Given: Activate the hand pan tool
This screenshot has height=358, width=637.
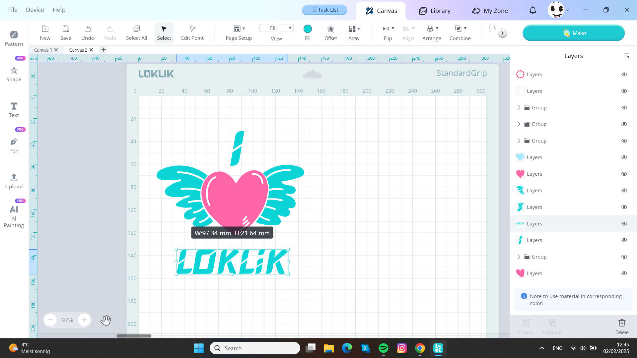Looking at the screenshot, I should [106, 320].
